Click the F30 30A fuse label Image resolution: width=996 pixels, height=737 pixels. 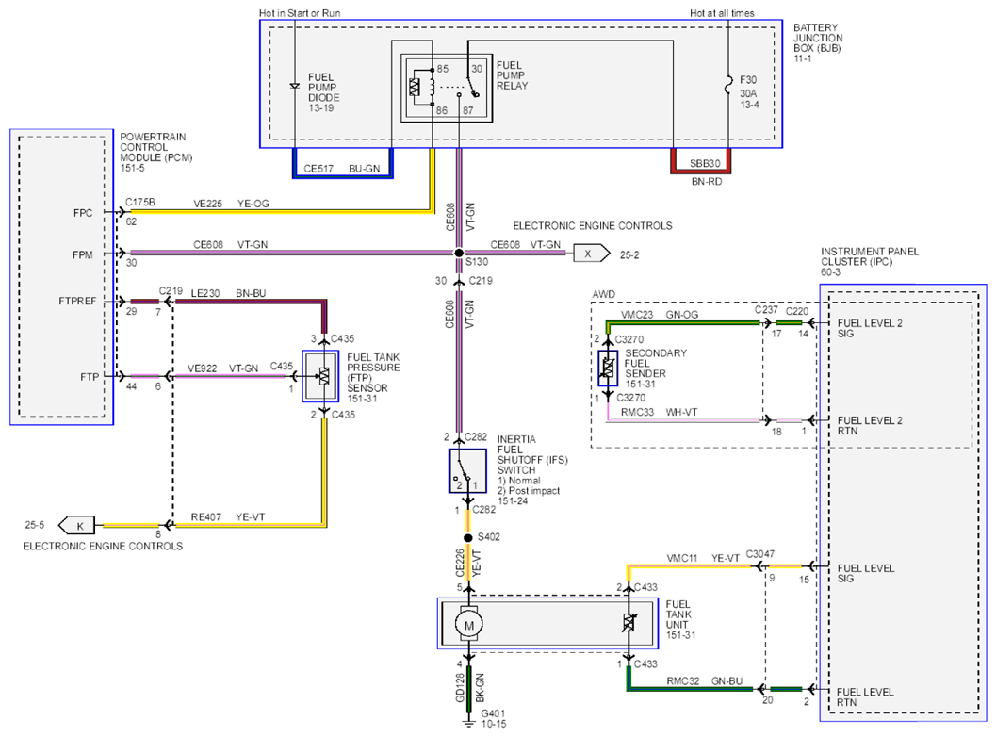pyautogui.click(x=749, y=92)
